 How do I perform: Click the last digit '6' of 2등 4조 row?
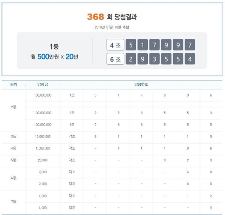tap(211, 95)
